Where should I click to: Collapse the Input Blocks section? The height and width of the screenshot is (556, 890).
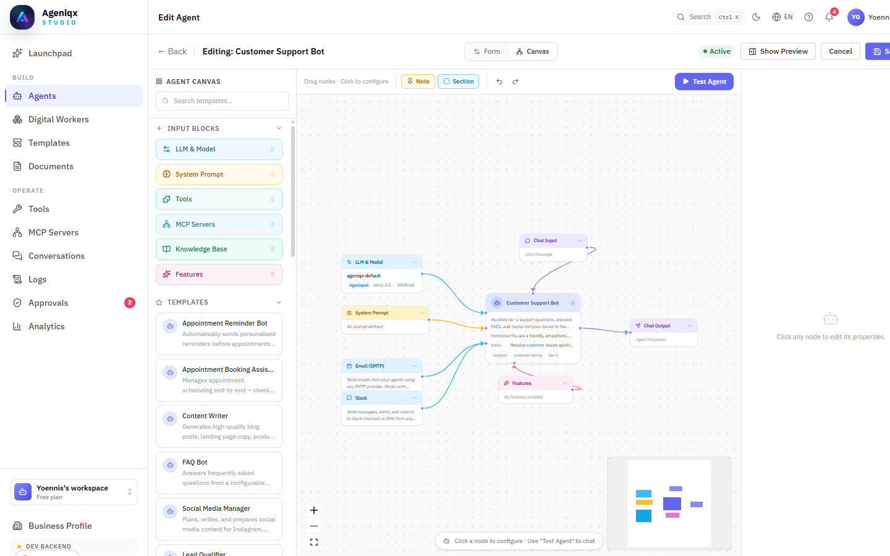(279, 128)
